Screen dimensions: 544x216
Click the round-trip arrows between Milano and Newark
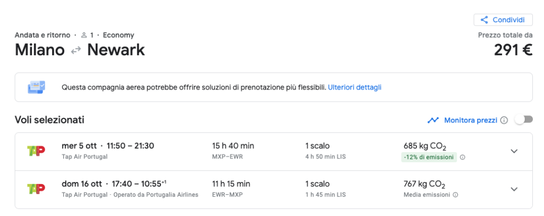(x=75, y=51)
